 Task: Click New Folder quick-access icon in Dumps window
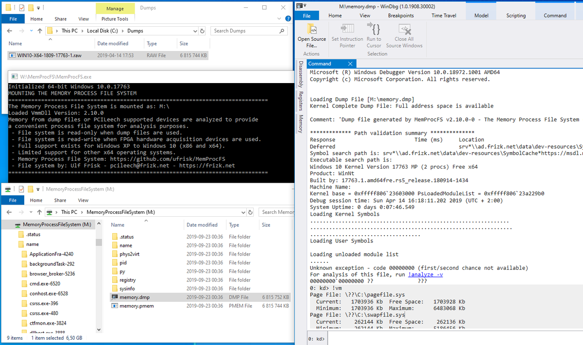(31, 7)
